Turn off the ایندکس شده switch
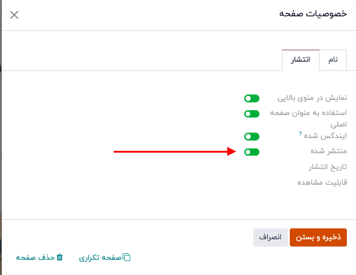 pyautogui.click(x=252, y=136)
